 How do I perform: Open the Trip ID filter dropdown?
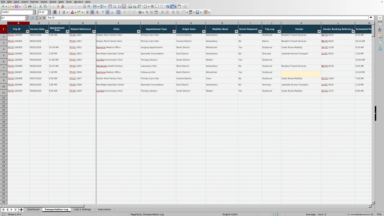click(x=28, y=31)
